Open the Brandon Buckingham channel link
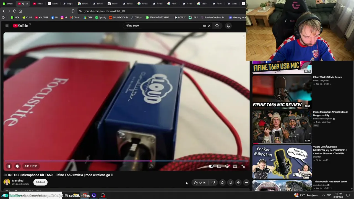Image resolution: width=354 pixels, height=199 pixels. [x=322, y=119]
